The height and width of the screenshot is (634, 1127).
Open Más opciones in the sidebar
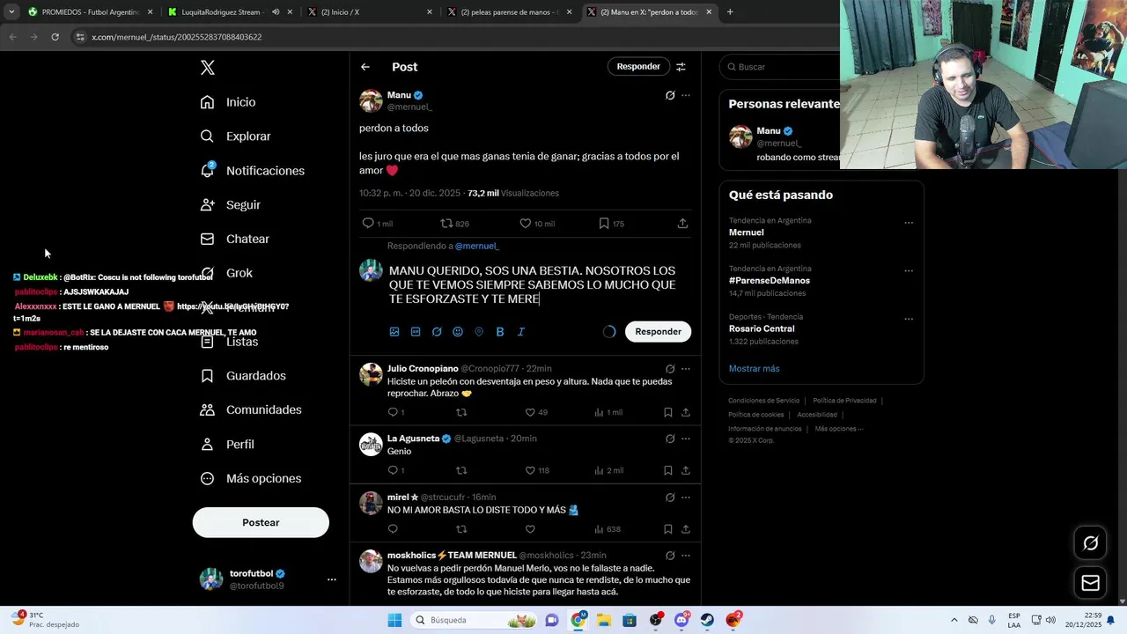(251, 478)
